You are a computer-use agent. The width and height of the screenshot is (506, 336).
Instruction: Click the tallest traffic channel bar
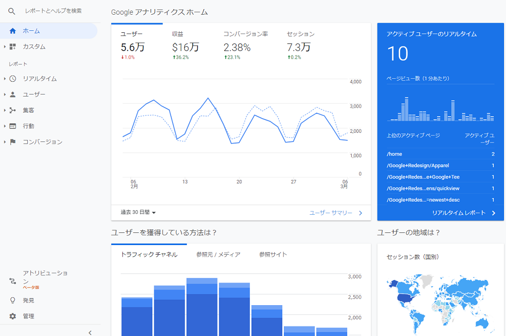(202, 307)
